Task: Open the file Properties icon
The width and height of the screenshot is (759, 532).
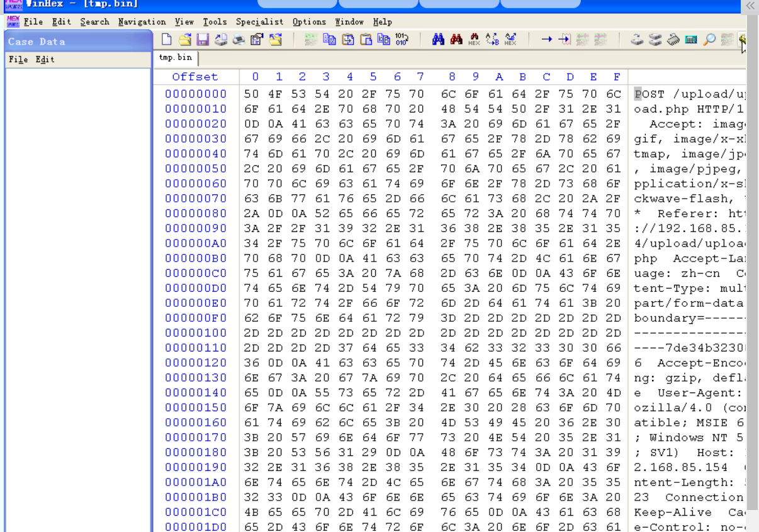Action: tap(257, 40)
